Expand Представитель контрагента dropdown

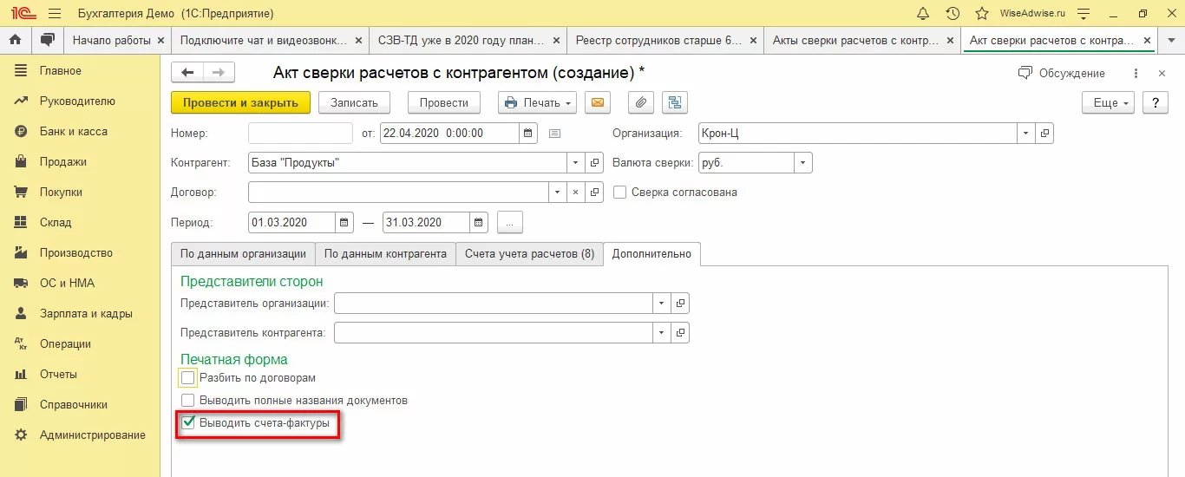point(663,332)
